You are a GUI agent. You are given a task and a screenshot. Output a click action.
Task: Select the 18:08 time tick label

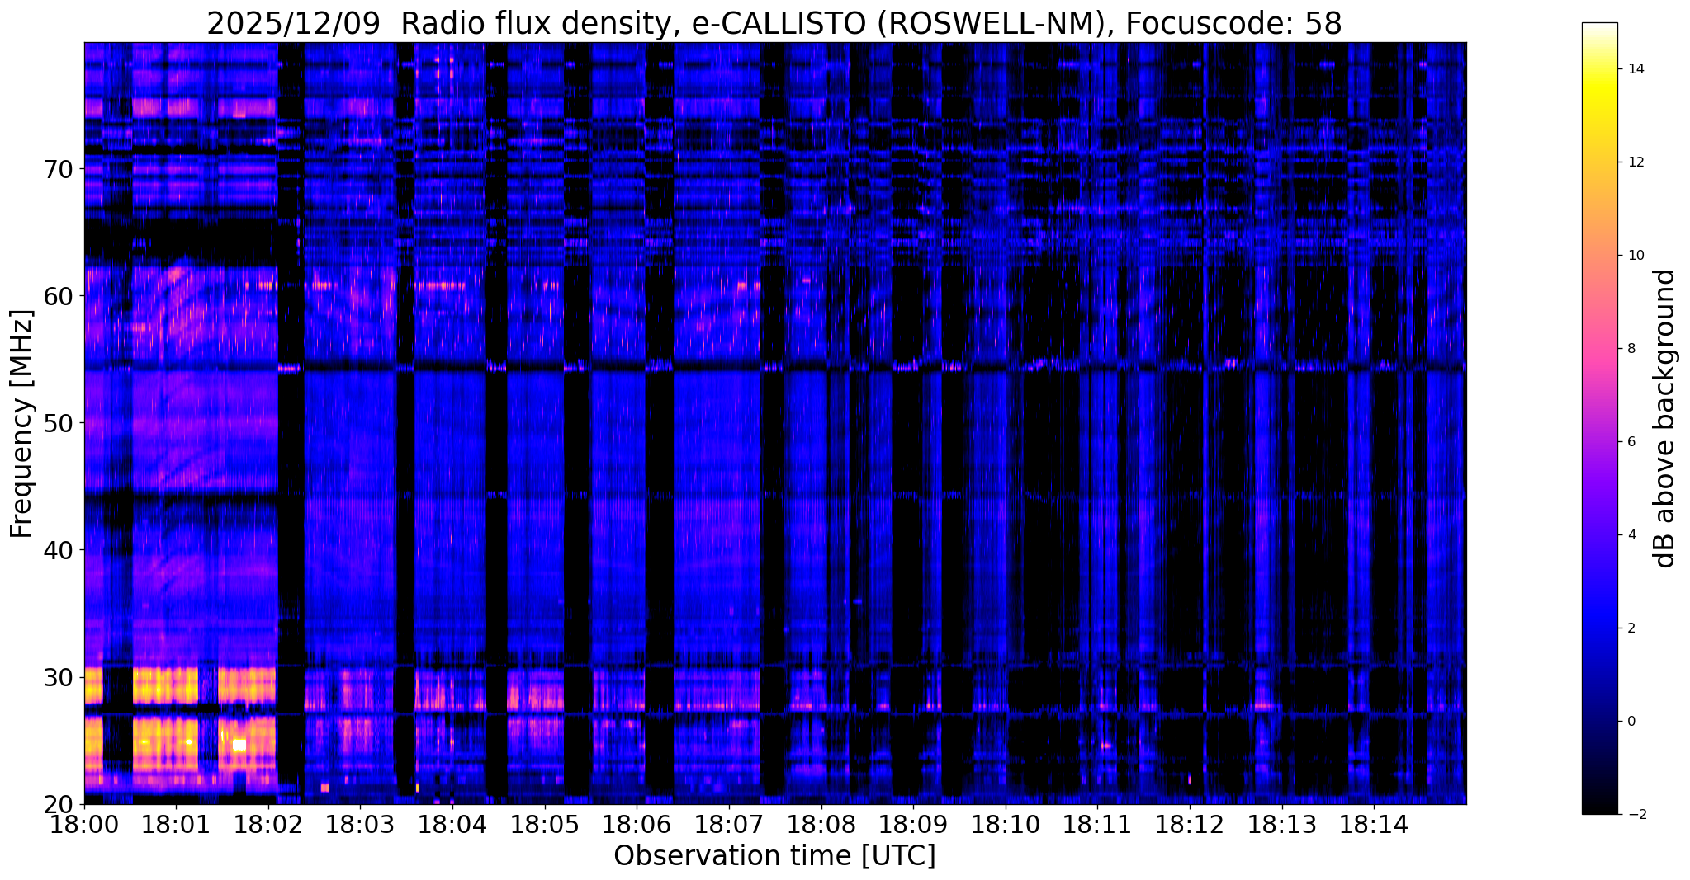coord(821,823)
